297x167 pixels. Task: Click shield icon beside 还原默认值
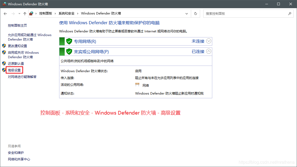tap(4, 63)
